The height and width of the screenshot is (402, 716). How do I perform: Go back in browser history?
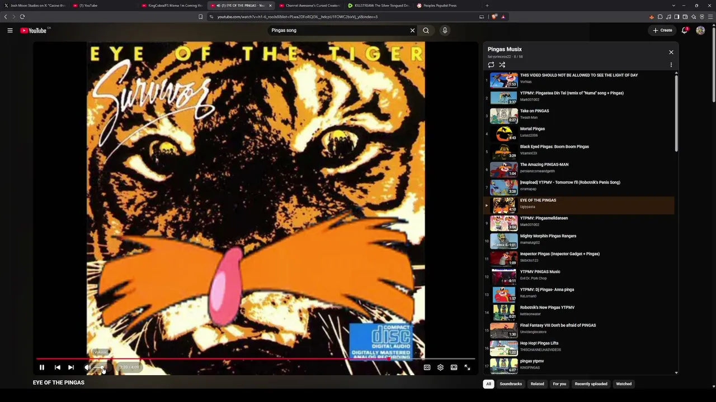[x=6, y=17]
